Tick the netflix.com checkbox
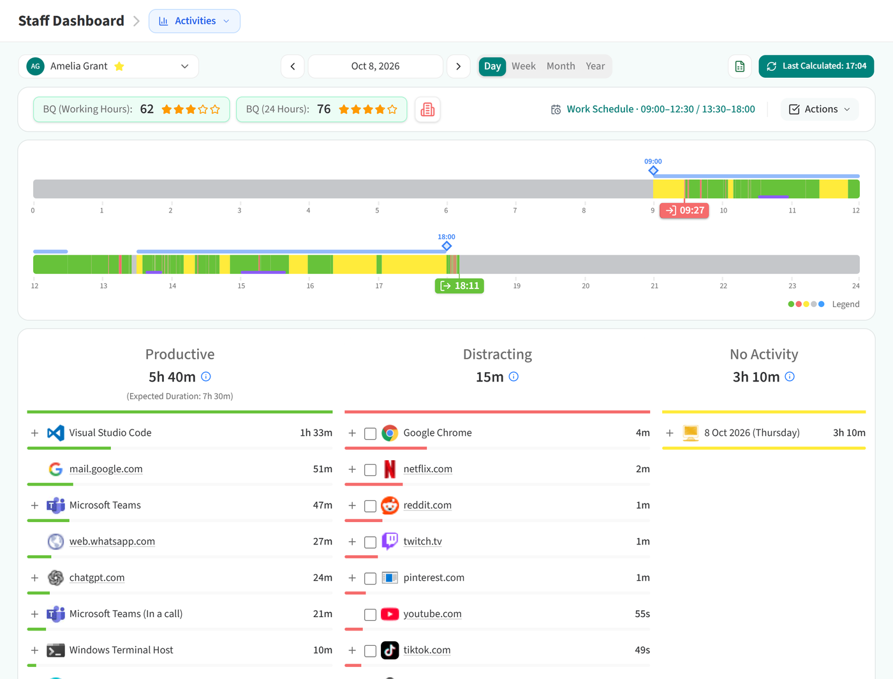The width and height of the screenshot is (893, 679). [370, 470]
